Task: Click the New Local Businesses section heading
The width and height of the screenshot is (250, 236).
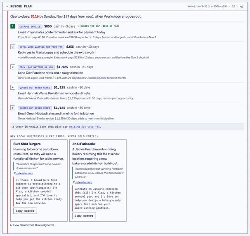Action: tap(54, 136)
